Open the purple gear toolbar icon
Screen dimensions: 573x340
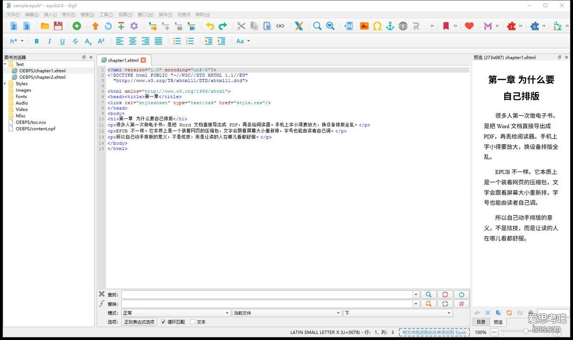(134, 26)
